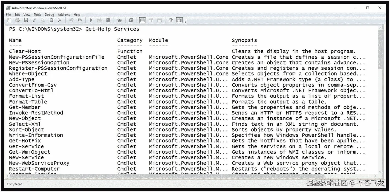Create a new script
Screen dimensions: 390x192
coord(9,20)
